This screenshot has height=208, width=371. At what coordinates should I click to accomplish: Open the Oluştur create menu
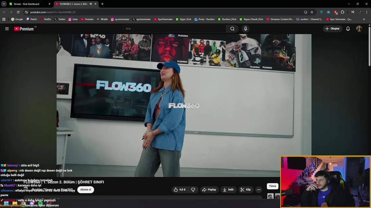[x=332, y=29]
